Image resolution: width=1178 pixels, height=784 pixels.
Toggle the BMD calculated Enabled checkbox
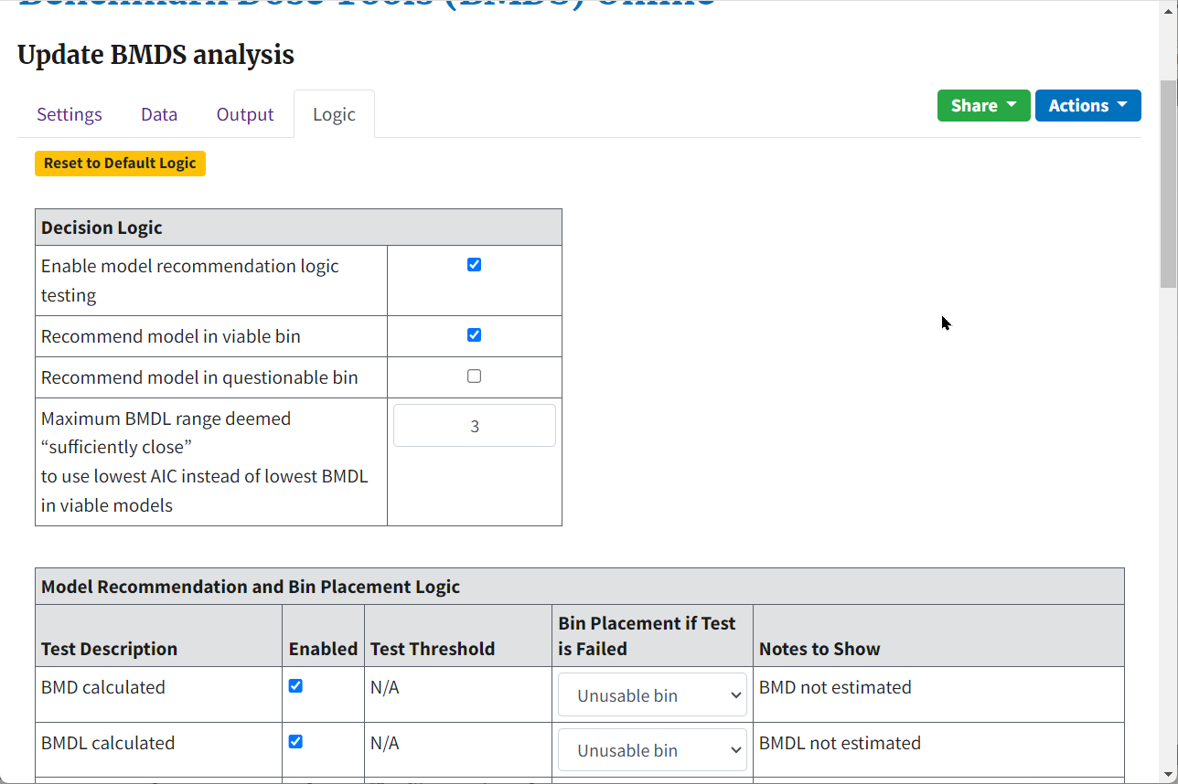[x=295, y=686]
